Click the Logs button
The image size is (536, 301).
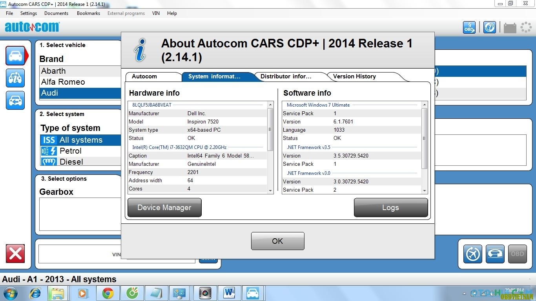(x=391, y=208)
